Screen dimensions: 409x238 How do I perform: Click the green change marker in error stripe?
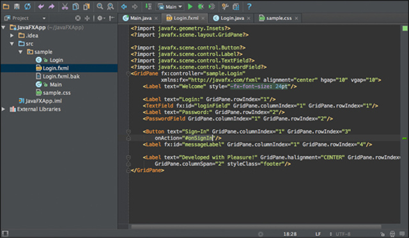405,138
